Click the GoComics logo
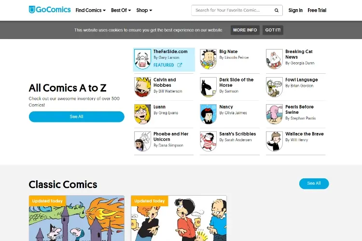The image size is (362, 241). pos(50,10)
